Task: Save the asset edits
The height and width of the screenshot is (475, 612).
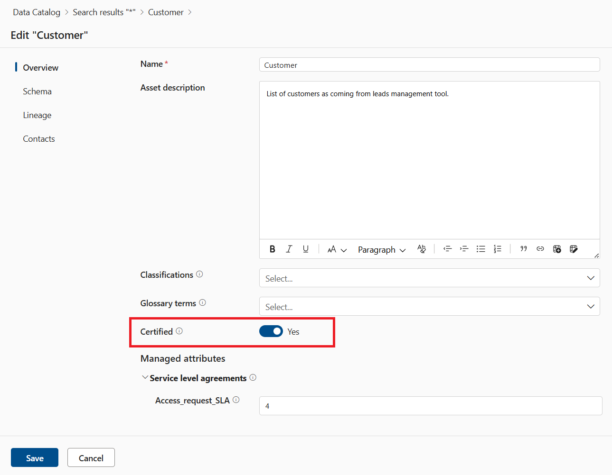Action: 35,457
